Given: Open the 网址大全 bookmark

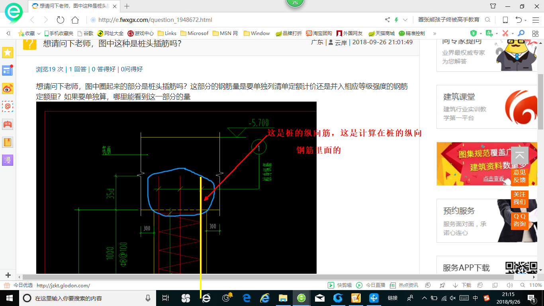Looking at the screenshot, I should click(111, 33).
